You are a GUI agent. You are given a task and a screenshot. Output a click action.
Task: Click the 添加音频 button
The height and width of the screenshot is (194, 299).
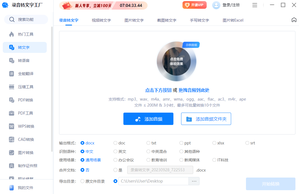point(148,119)
